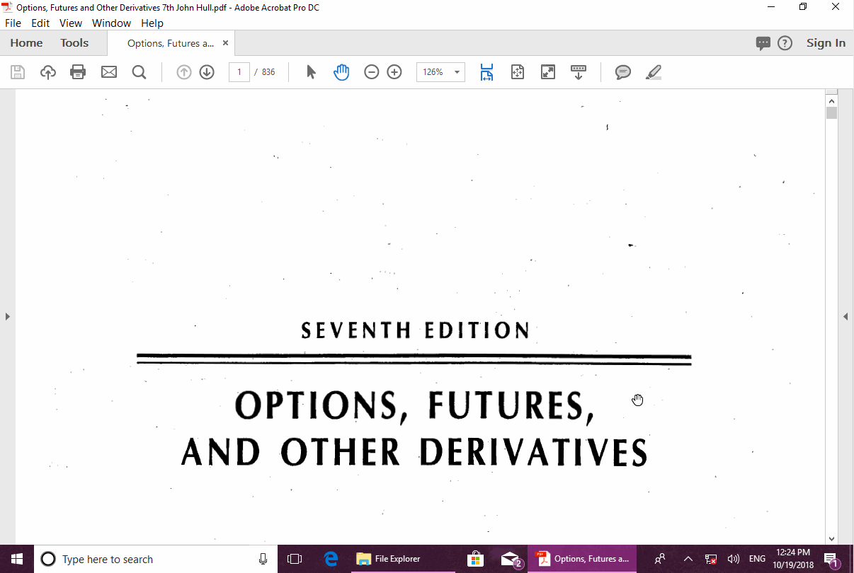Toggle Fit width scrolling mode icon
Screen dimensions: 854x573
(x=486, y=72)
